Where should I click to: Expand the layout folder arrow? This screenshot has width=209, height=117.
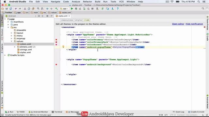click(12, 33)
